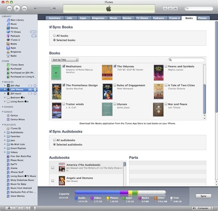Check the Pawns and Symbols checkbox

(x=166, y=66)
